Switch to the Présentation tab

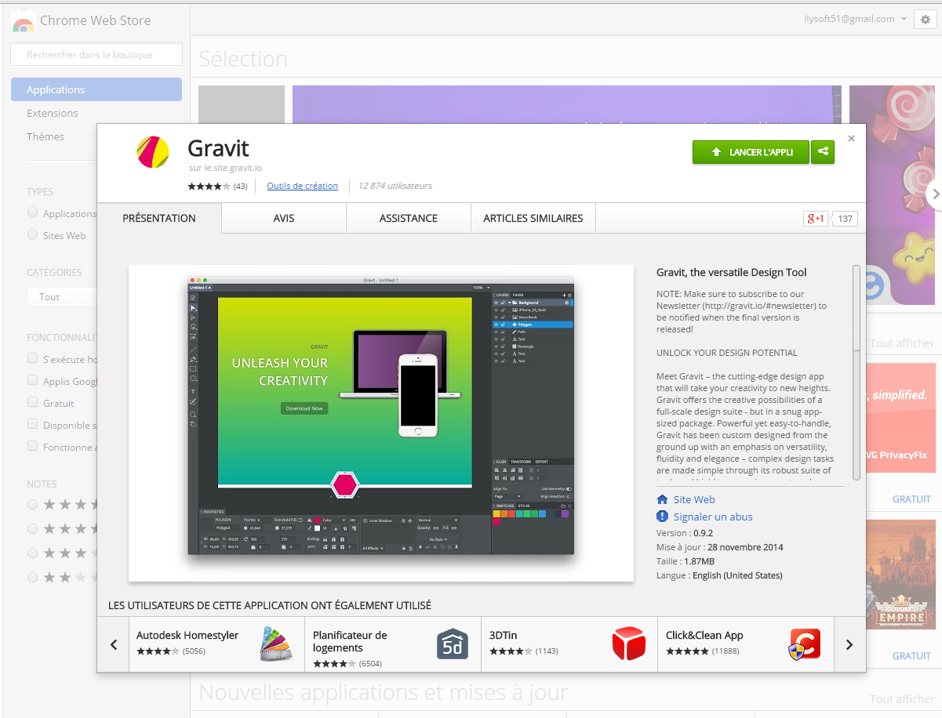(159, 218)
